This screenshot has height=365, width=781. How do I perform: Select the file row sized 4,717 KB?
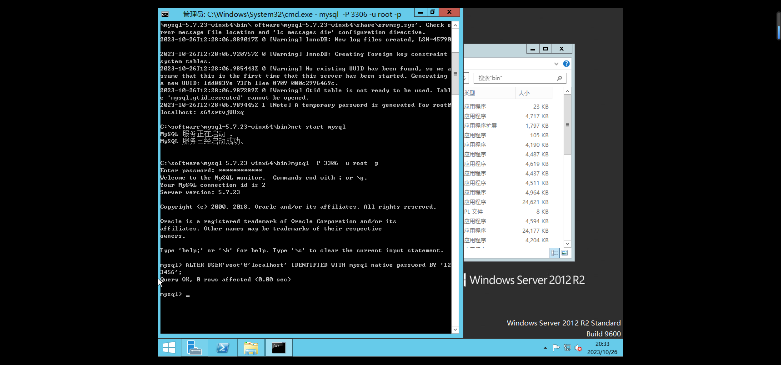508,116
